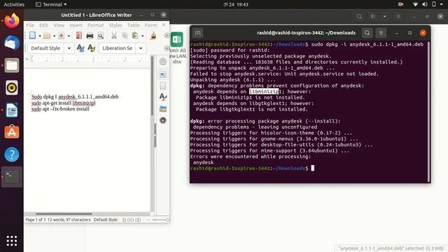Open the sidebar settings gear icon
The image size is (448, 252).
coord(163,62)
